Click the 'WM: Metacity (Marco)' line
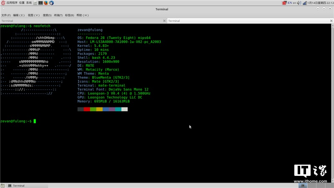The height and width of the screenshot is (188, 334). coord(98,69)
